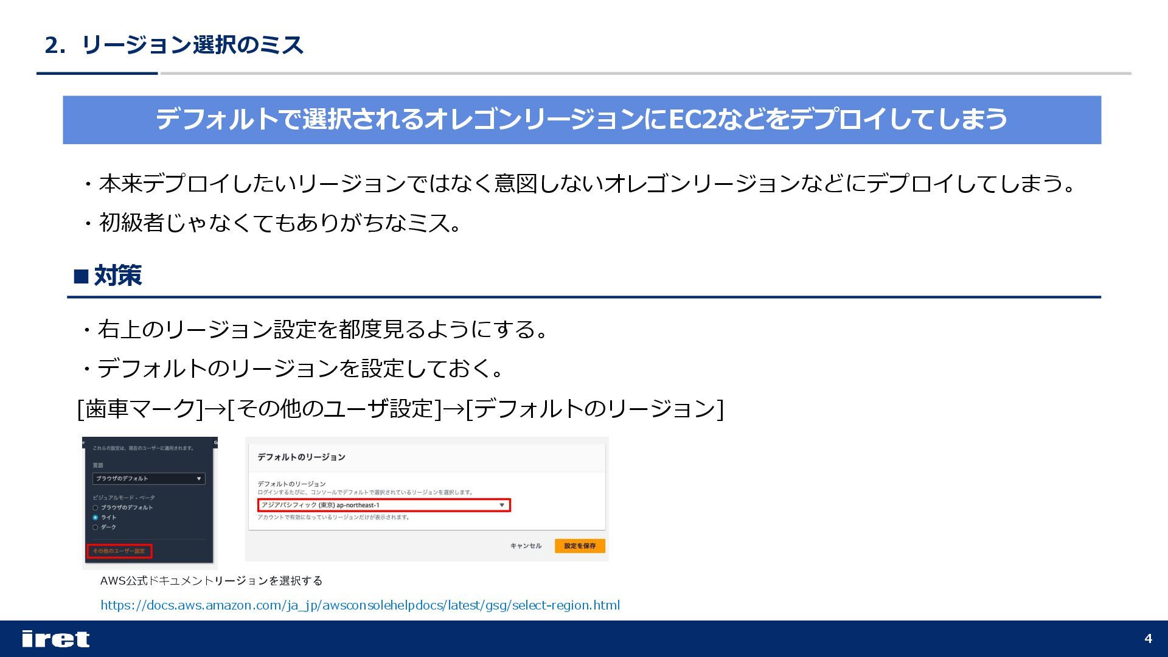1168x657 pixels.
Task: Click the 歯車マーク navigation path text
Action: (400, 408)
